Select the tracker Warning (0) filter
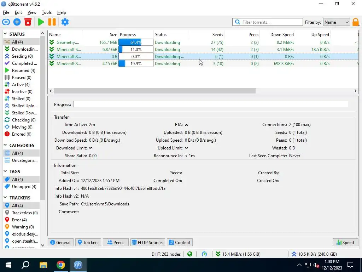Image resolution: width=362 pixels, height=272 pixels. point(21,227)
